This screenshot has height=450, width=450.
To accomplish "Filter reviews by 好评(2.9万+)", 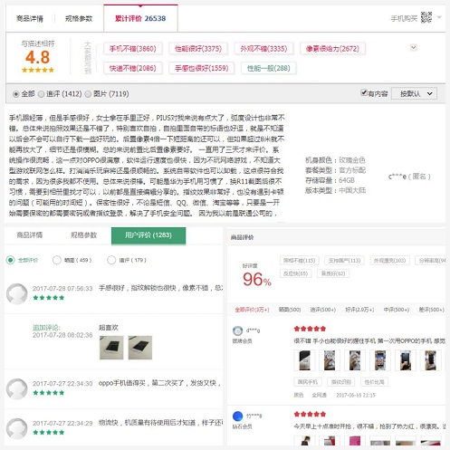I will 359,310.
